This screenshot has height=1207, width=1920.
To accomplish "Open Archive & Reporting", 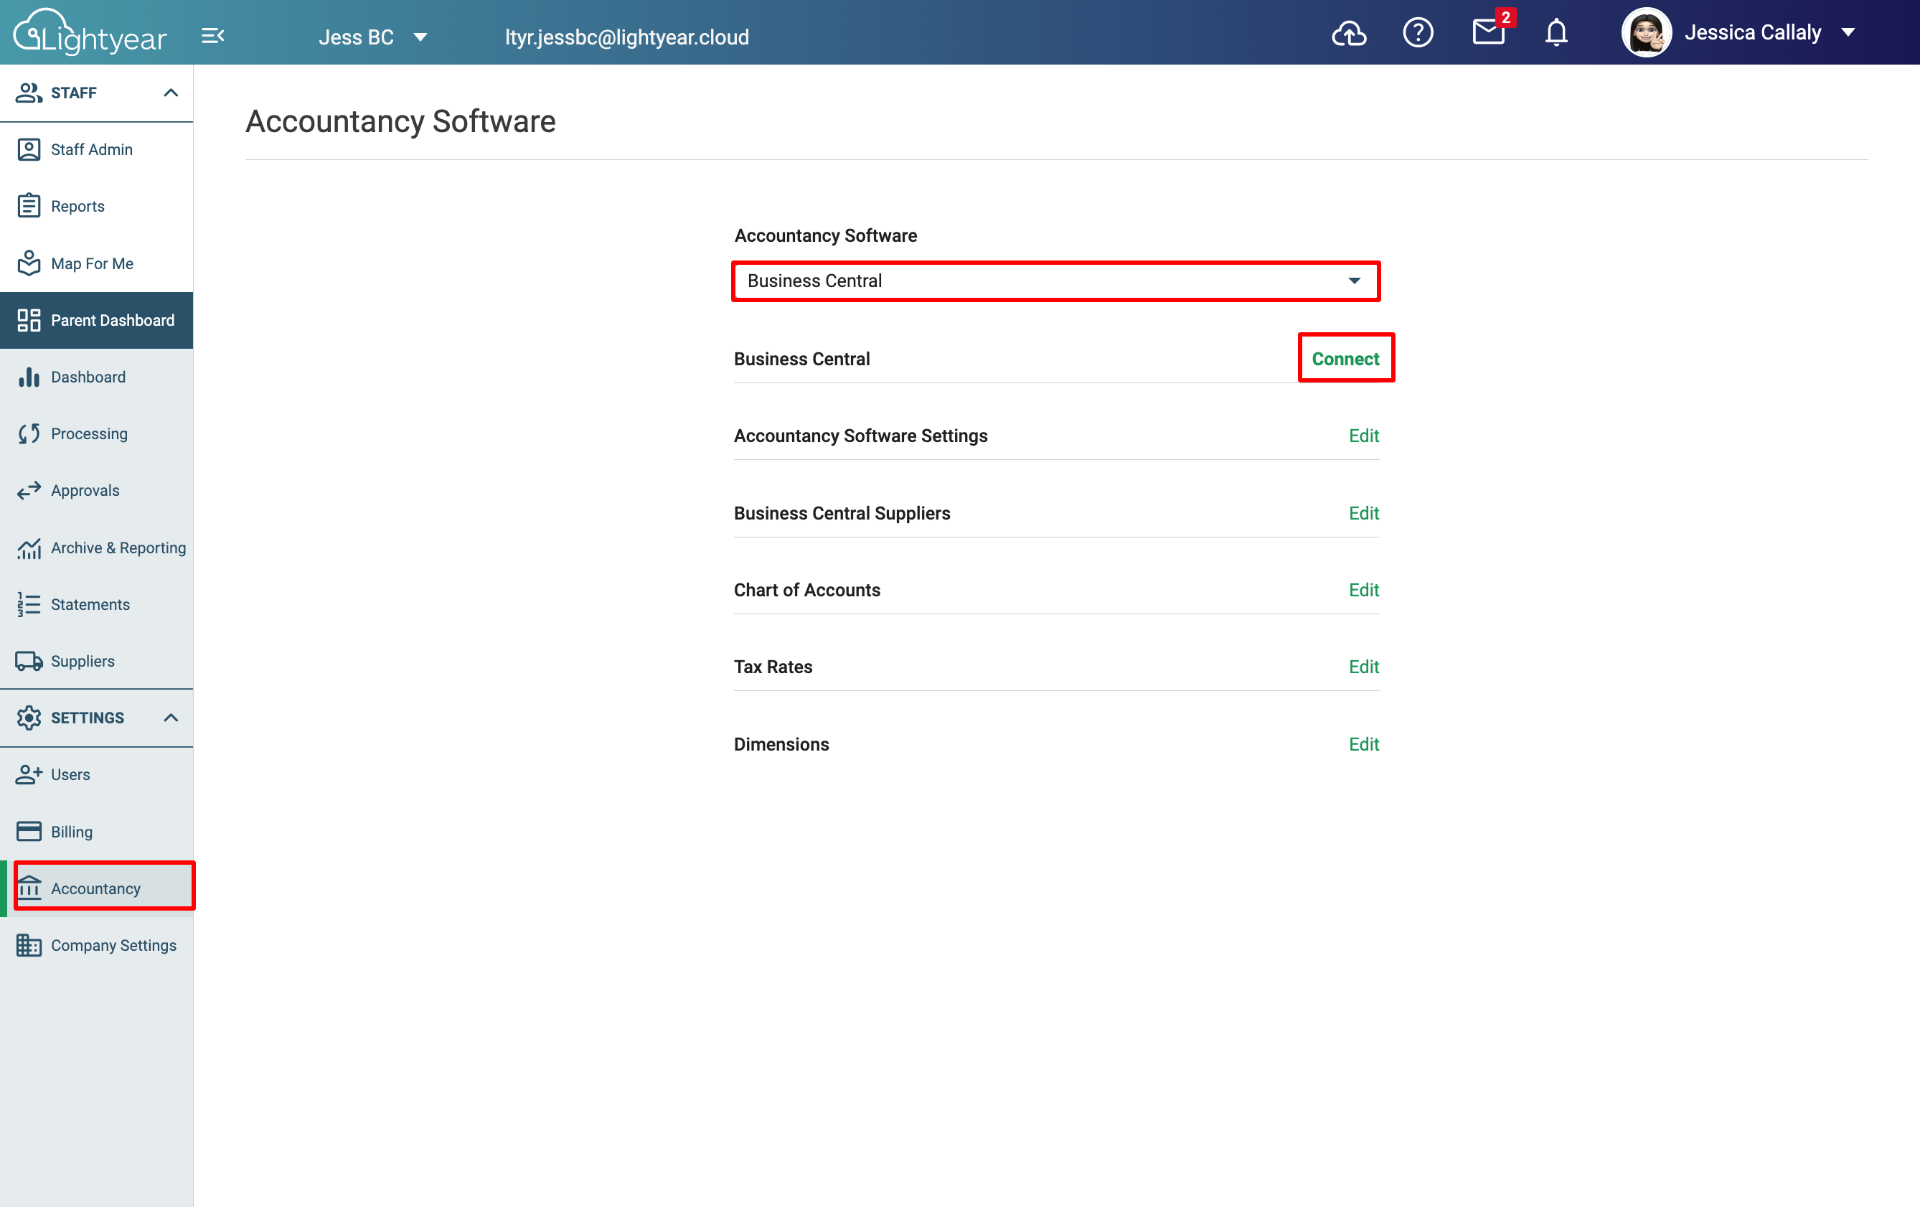I will coord(96,548).
